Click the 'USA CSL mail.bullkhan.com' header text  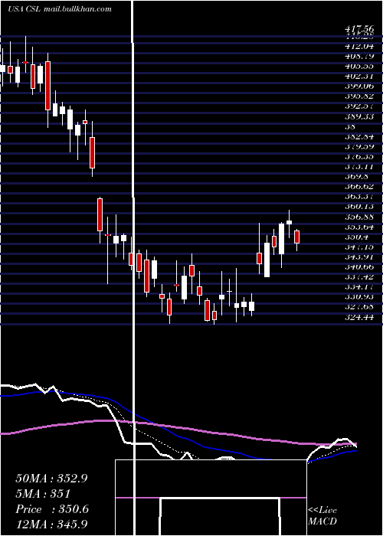[60, 9]
